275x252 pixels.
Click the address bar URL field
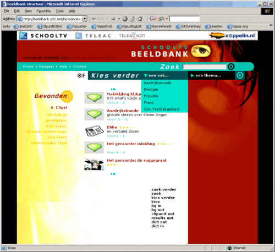pos(53,19)
